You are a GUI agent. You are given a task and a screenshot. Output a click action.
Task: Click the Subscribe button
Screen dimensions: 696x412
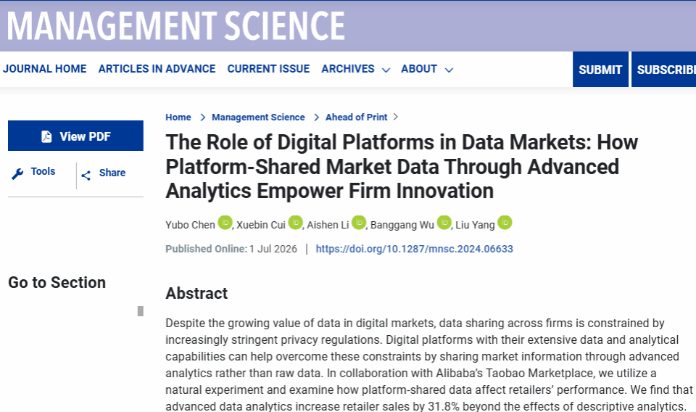(663, 69)
